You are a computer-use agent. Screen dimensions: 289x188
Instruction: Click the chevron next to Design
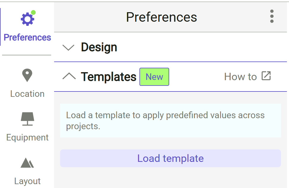point(68,47)
